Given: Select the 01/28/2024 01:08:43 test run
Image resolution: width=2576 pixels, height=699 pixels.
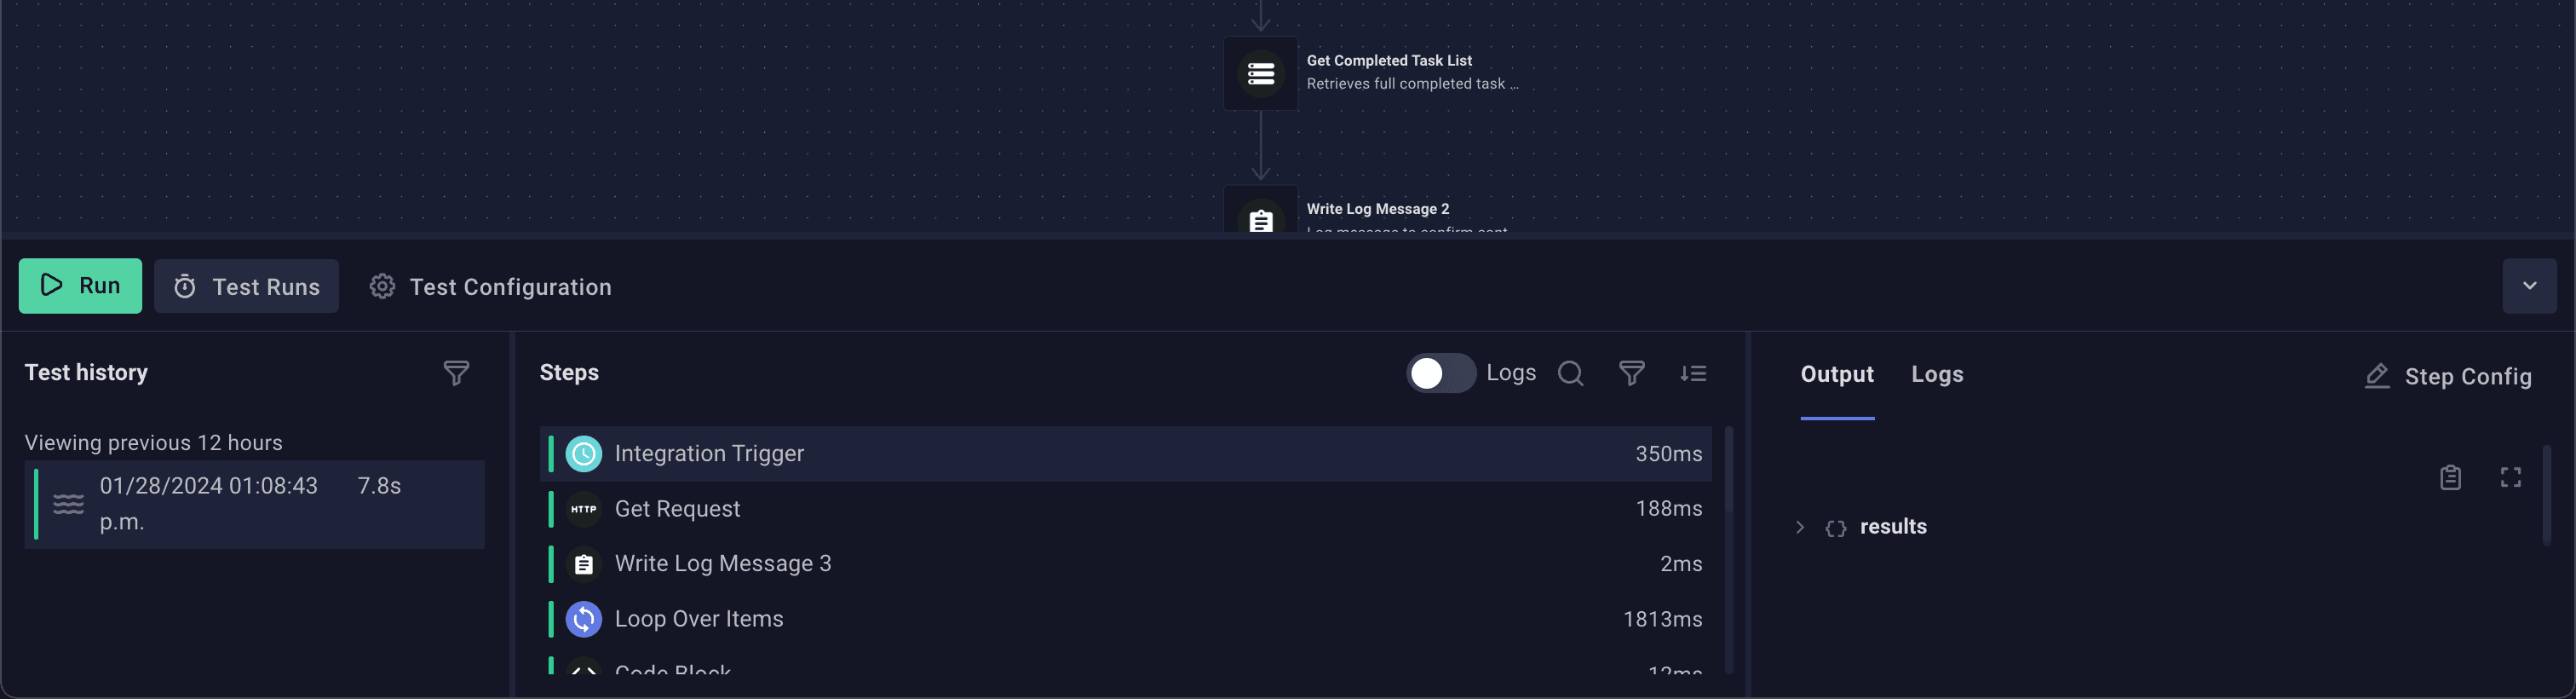Looking at the screenshot, I should tap(254, 504).
